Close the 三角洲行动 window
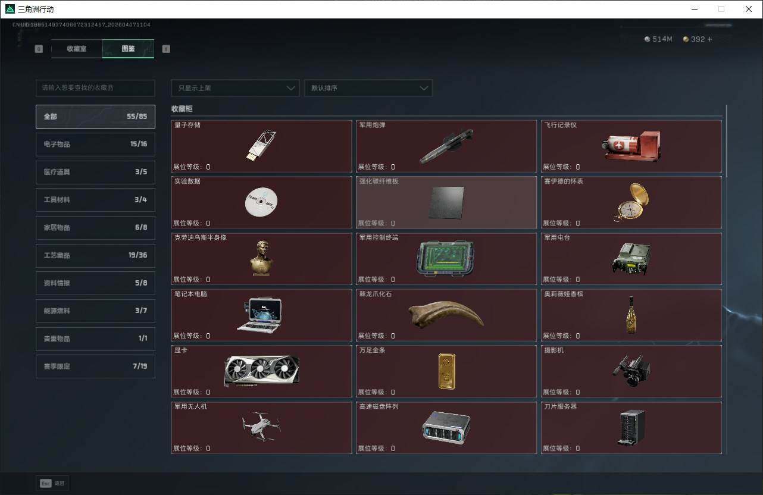 749,9
